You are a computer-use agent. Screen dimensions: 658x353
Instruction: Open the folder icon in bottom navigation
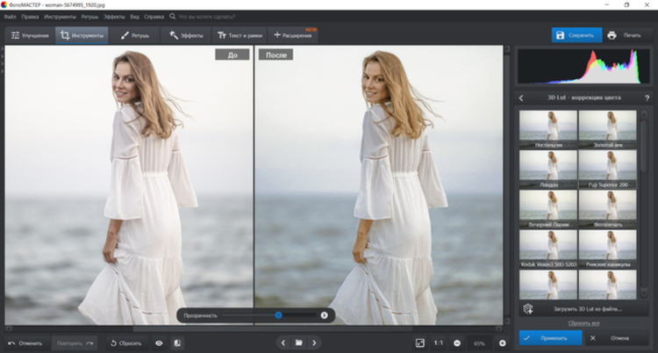(298, 342)
